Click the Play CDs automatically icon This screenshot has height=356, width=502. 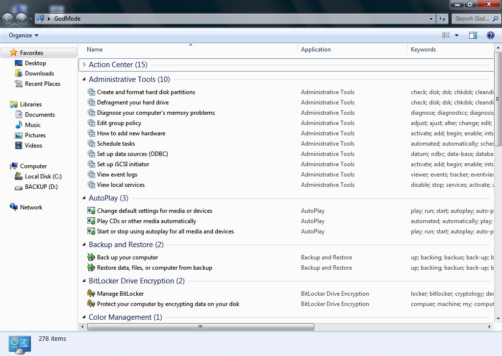(x=91, y=221)
